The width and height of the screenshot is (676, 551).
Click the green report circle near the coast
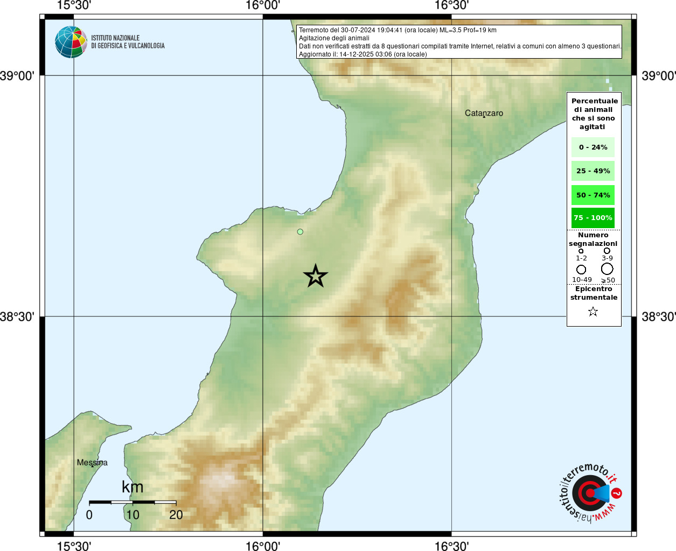(300, 232)
